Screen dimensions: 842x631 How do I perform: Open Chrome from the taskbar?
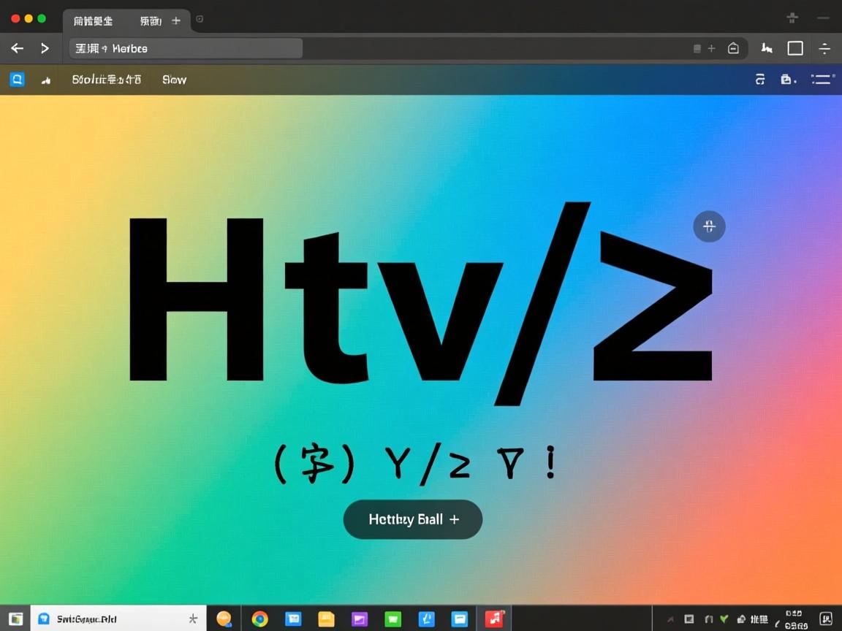coord(259,619)
